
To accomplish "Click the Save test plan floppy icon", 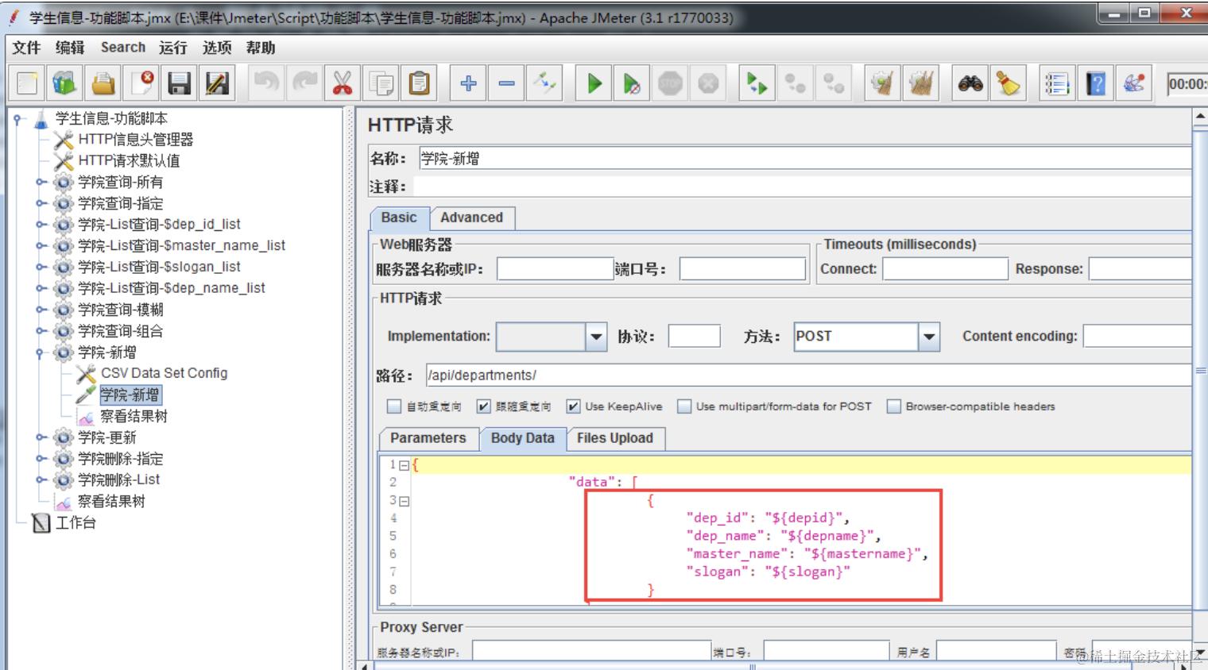I will pos(180,83).
